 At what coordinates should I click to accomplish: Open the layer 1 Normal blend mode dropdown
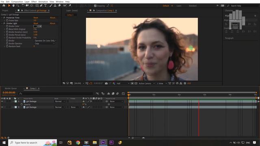(60, 101)
